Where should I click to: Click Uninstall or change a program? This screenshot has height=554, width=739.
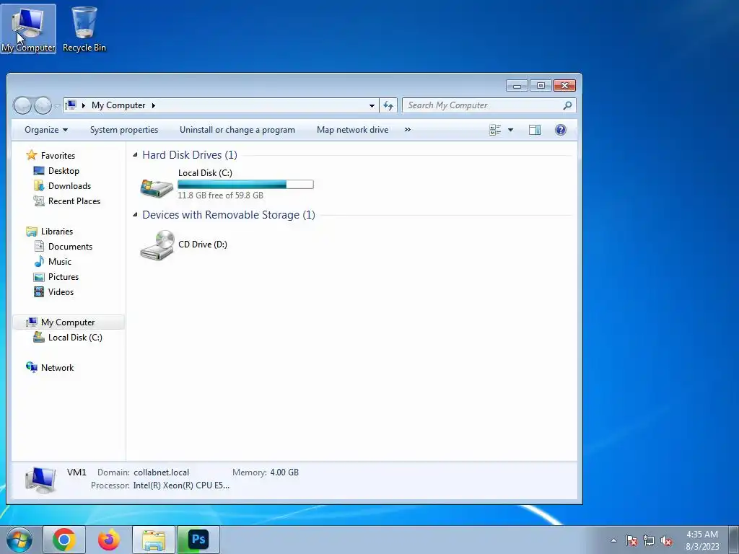click(237, 130)
